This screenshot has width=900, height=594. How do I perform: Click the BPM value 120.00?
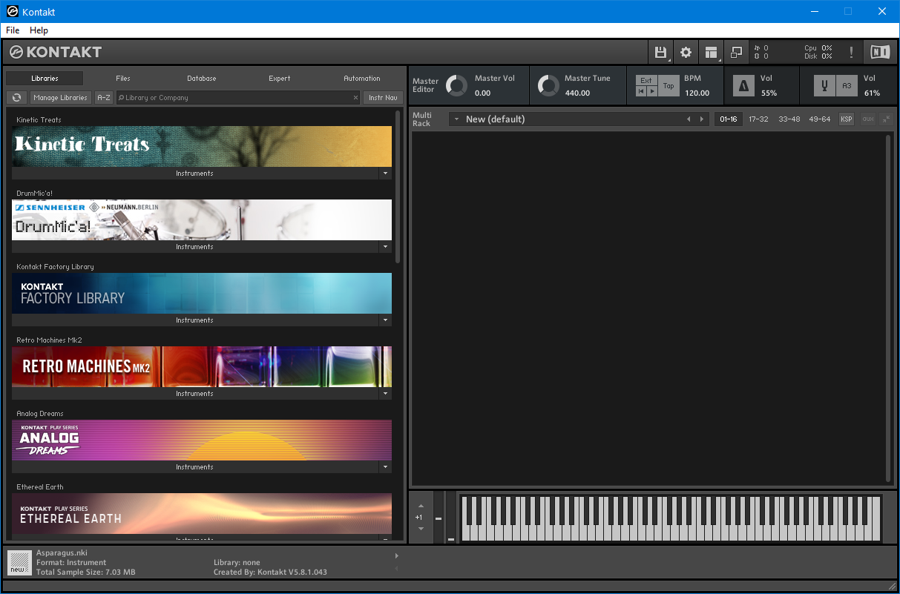pos(697,93)
